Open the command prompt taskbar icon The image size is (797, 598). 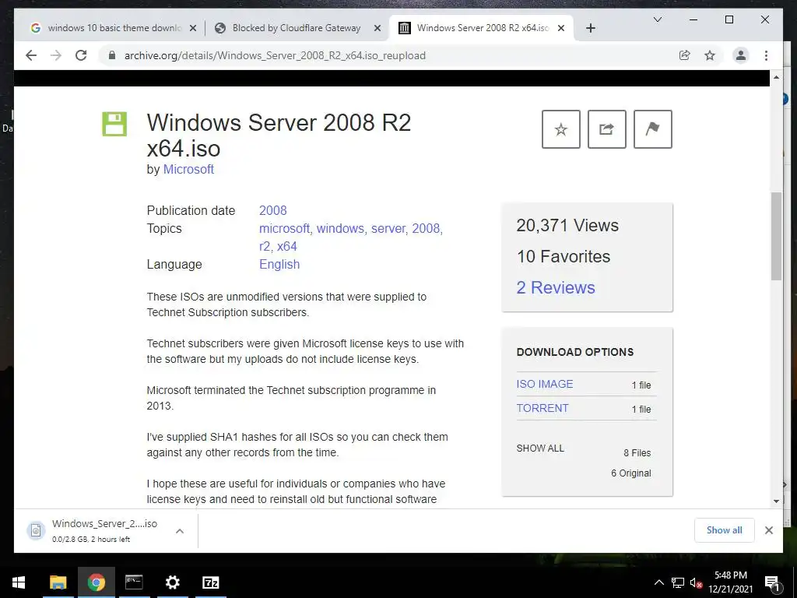coord(134,582)
